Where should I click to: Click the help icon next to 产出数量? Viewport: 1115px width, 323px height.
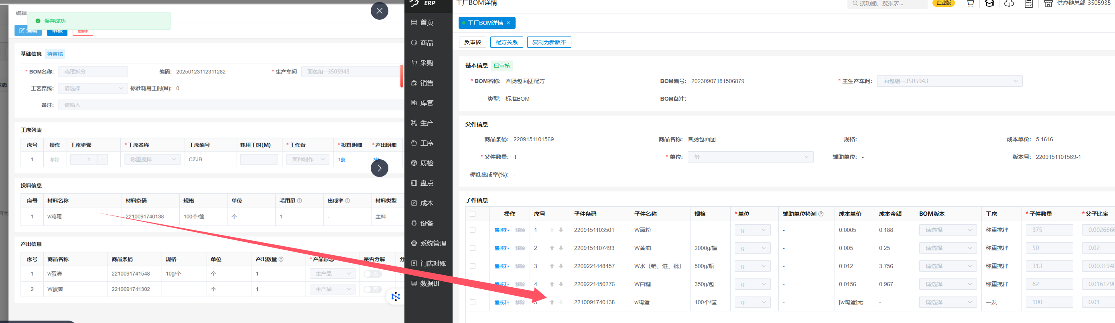281,259
